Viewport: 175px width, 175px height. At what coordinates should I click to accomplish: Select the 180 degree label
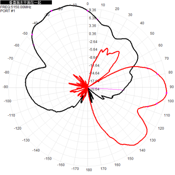[89, 170]
